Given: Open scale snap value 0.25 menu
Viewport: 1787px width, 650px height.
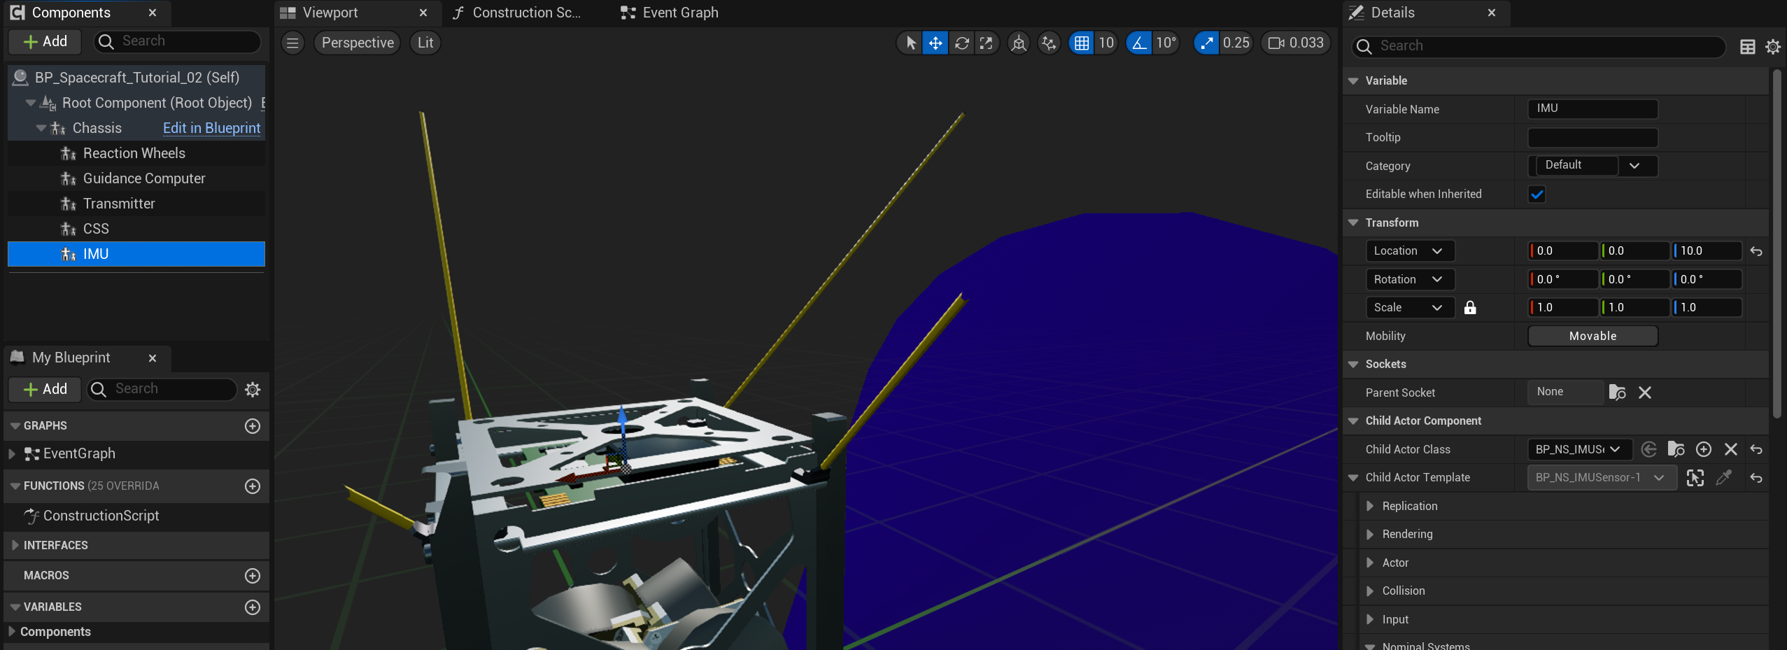Looking at the screenshot, I should (1236, 43).
